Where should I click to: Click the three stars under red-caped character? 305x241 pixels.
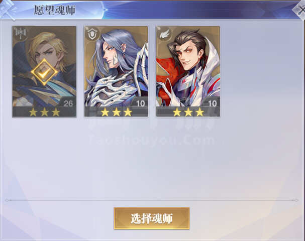tap(188, 112)
